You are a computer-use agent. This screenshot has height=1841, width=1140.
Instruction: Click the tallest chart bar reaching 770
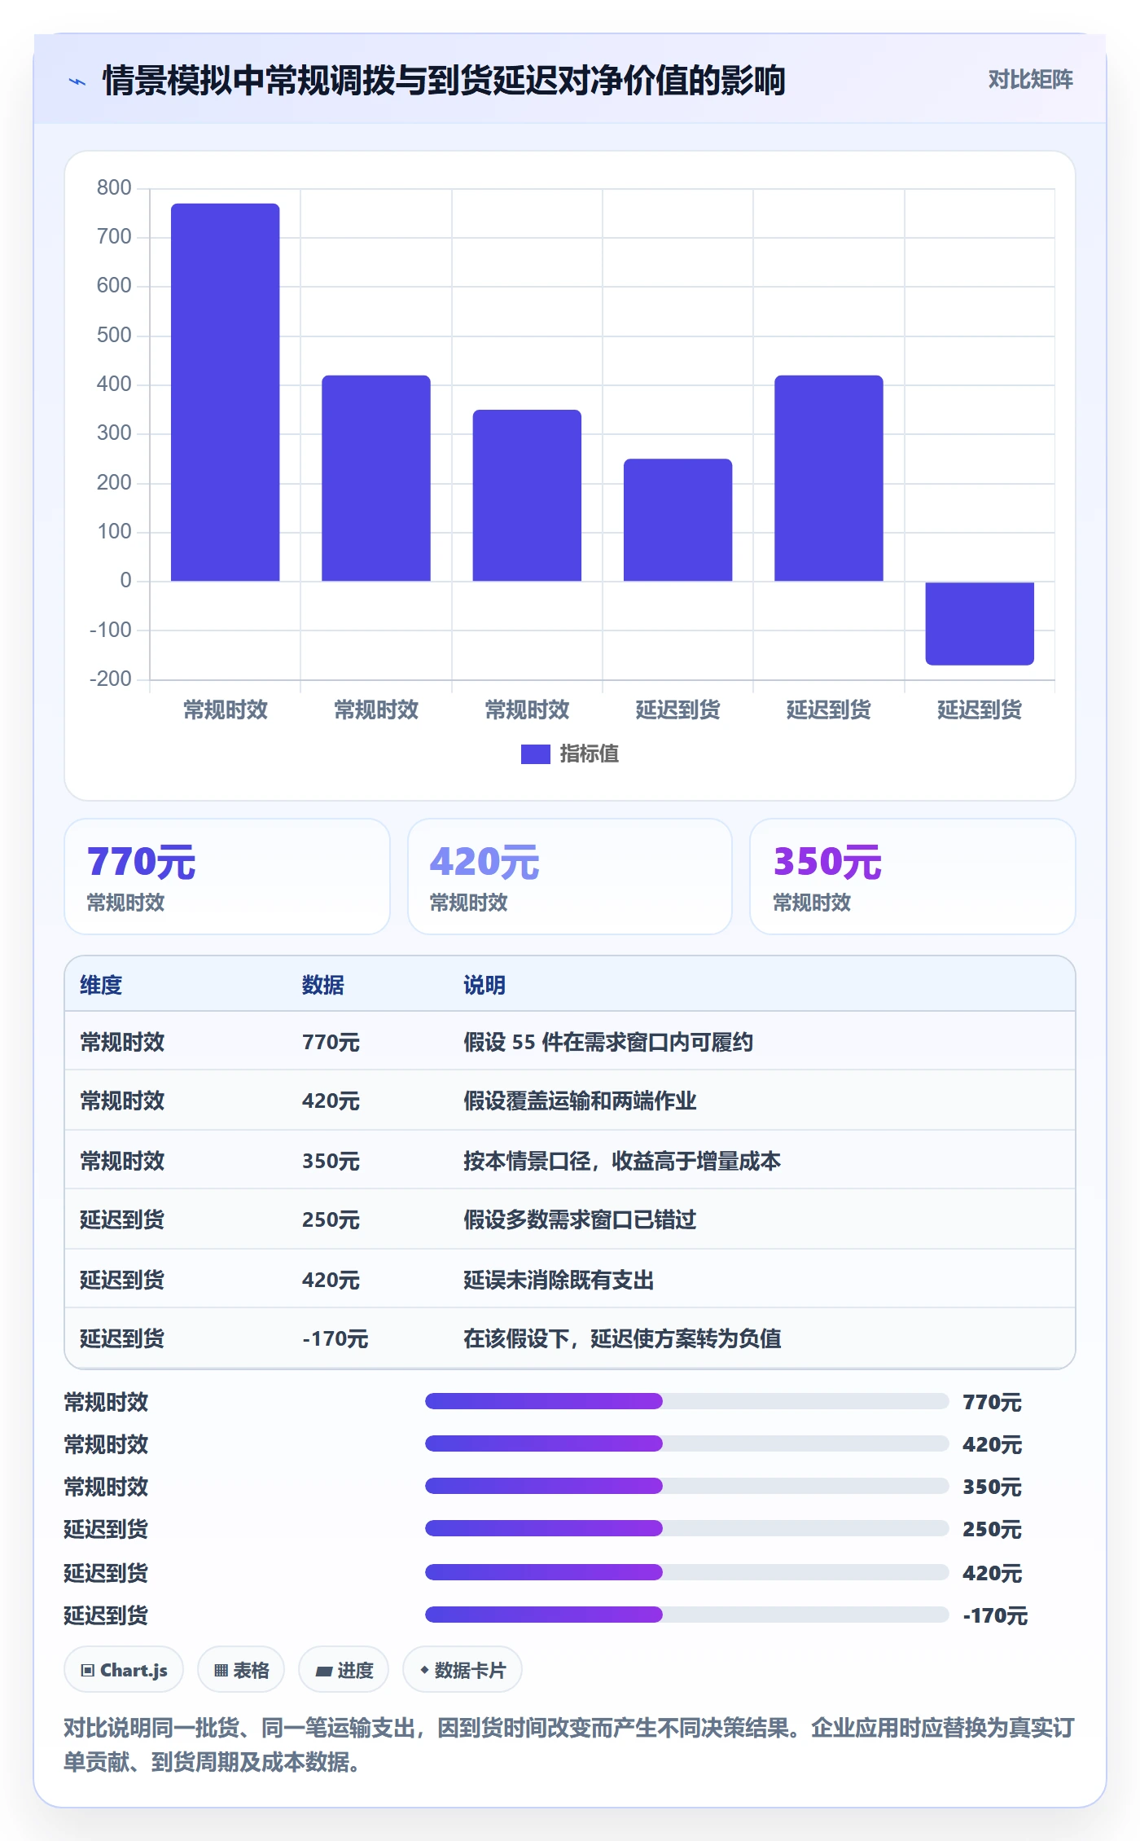(x=225, y=392)
